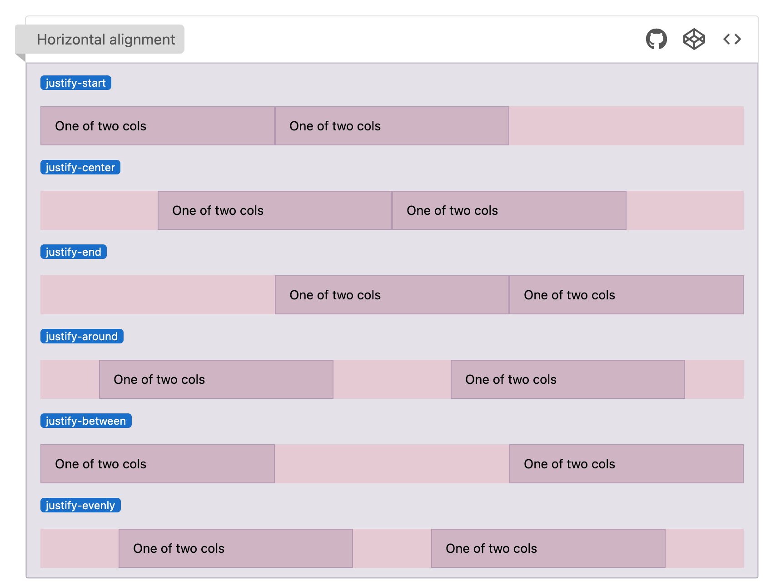The image size is (766, 586).
Task: Click the justify-evenly badge
Action: click(80, 505)
